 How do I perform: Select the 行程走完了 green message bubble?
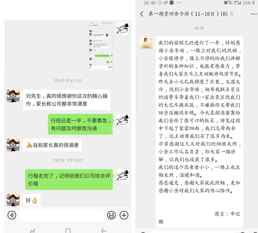pos(69,179)
